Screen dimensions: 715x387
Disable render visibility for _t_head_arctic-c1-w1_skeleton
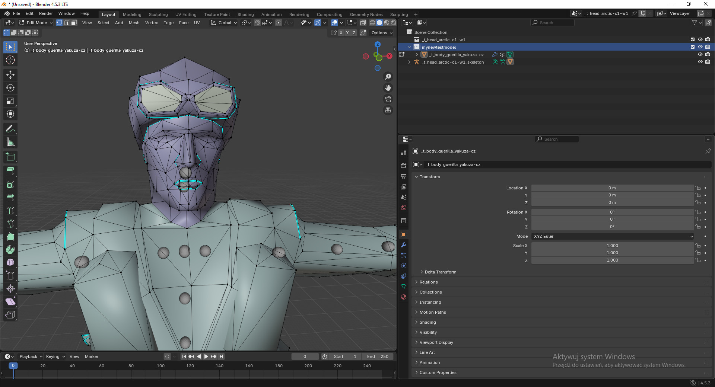coord(708,62)
